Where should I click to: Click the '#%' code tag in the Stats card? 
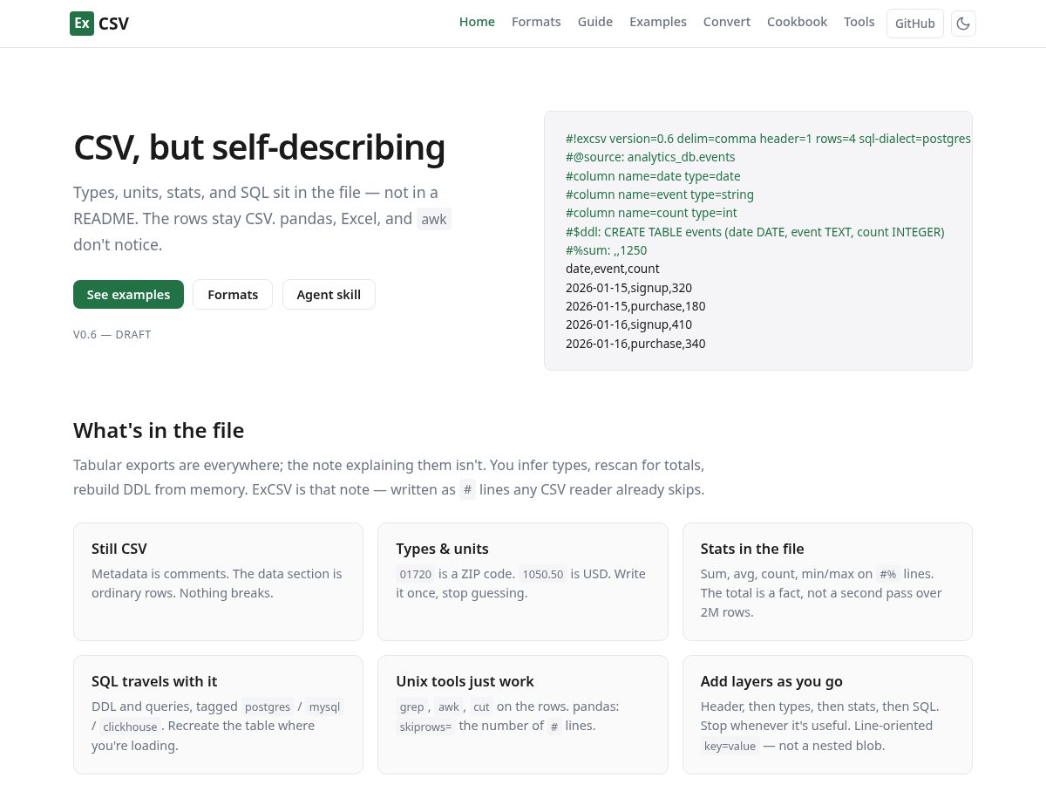coord(888,575)
